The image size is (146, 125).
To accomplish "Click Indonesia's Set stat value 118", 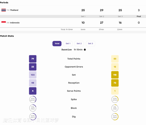I will tap(115, 75).
